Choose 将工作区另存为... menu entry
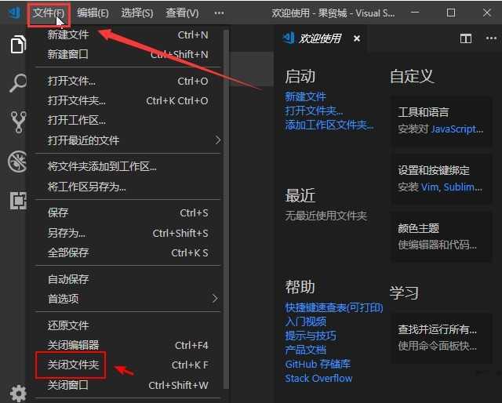 pyautogui.click(x=128, y=187)
